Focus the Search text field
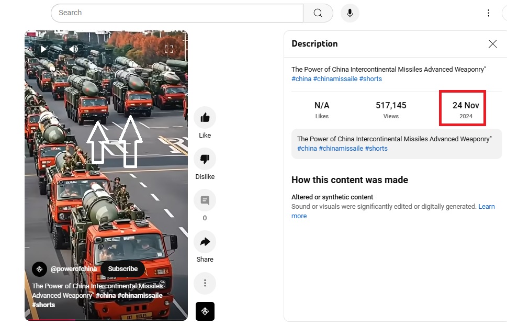Viewport: 507px width, 326px height. click(x=177, y=13)
